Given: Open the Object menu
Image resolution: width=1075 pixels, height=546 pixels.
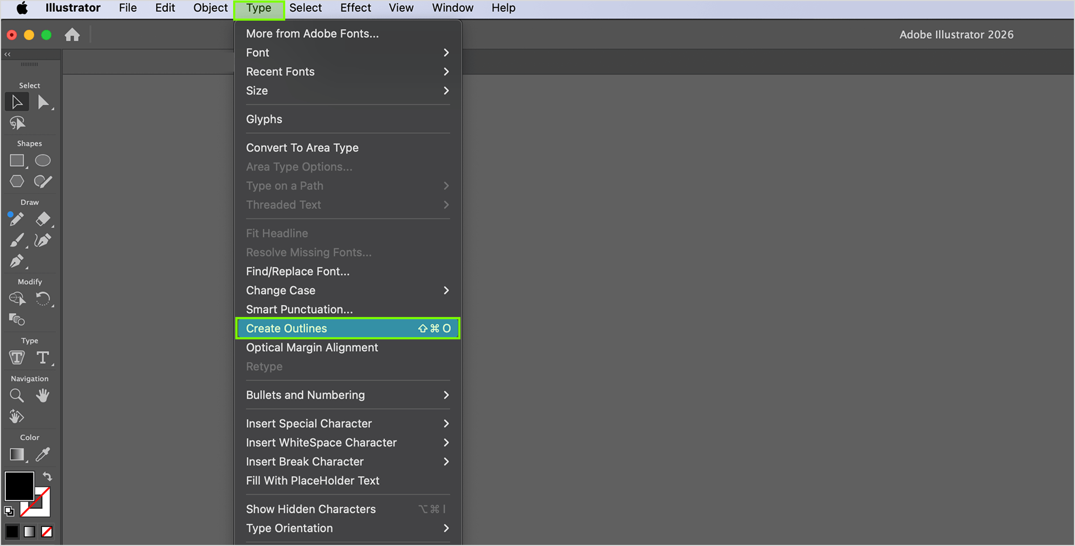Looking at the screenshot, I should (x=210, y=8).
